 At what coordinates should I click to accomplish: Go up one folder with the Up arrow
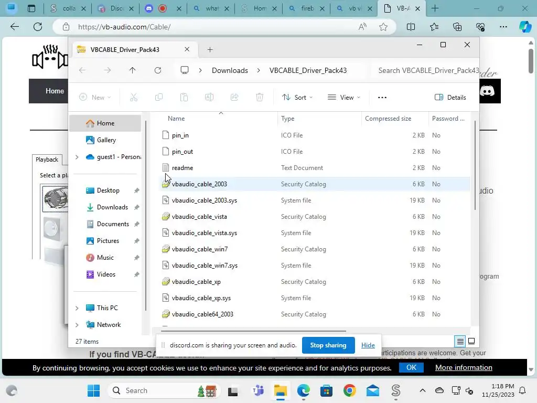[133, 70]
